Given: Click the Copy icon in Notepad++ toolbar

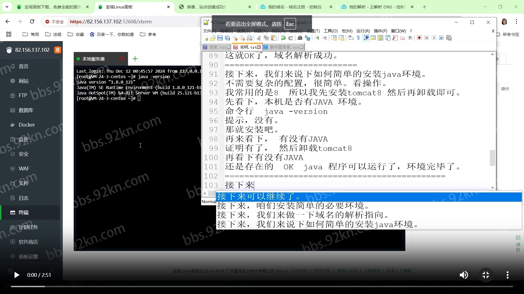Looking at the screenshot, I should click(266, 38).
